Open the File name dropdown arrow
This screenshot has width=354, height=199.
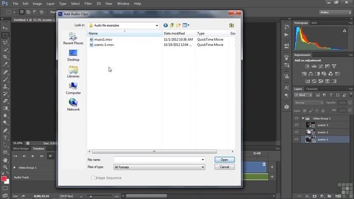[202, 160]
